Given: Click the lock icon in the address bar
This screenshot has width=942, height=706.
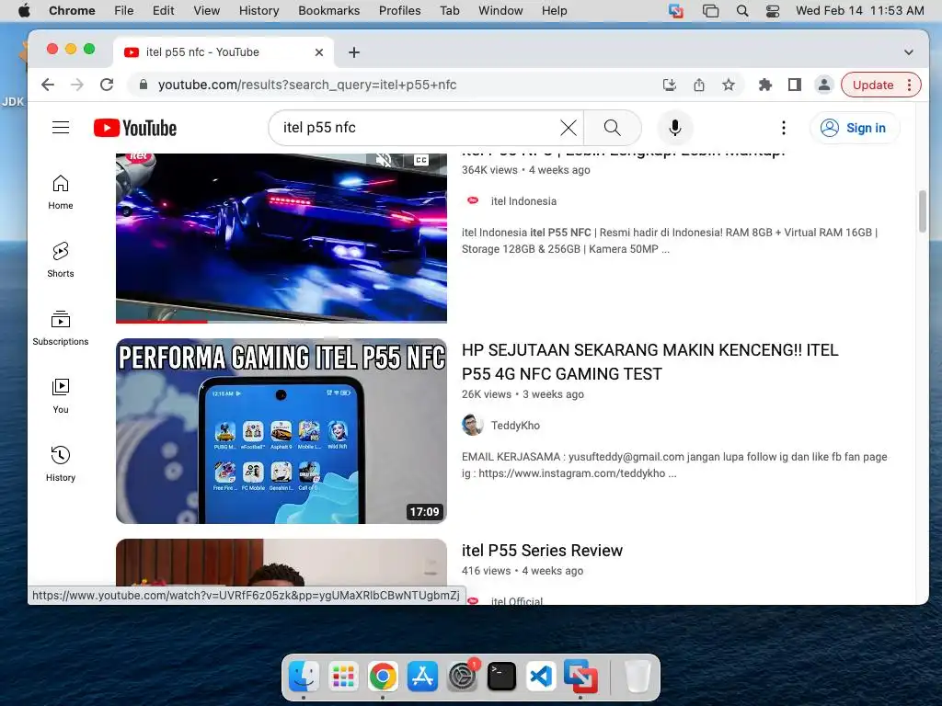Looking at the screenshot, I should tap(143, 85).
